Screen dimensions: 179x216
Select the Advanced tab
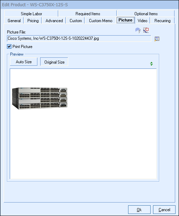point(54,21)
